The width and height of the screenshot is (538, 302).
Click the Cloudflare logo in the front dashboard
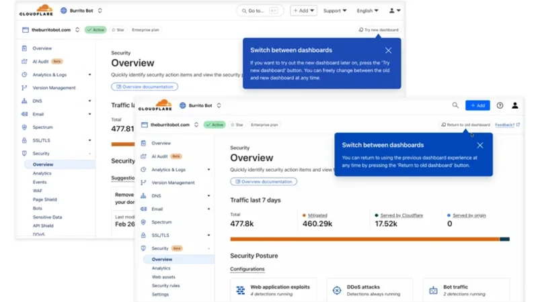coord(155,105)
